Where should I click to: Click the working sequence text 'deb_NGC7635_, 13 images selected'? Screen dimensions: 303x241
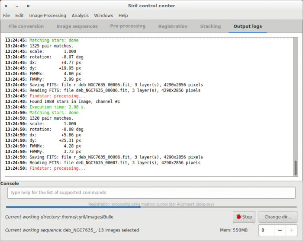[x=101, y=230]
